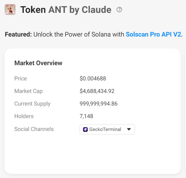This screenshot has width=186, height=178.
Task: Click the market cap value $4,688,434.92
Action: click(x=97, y=91)
